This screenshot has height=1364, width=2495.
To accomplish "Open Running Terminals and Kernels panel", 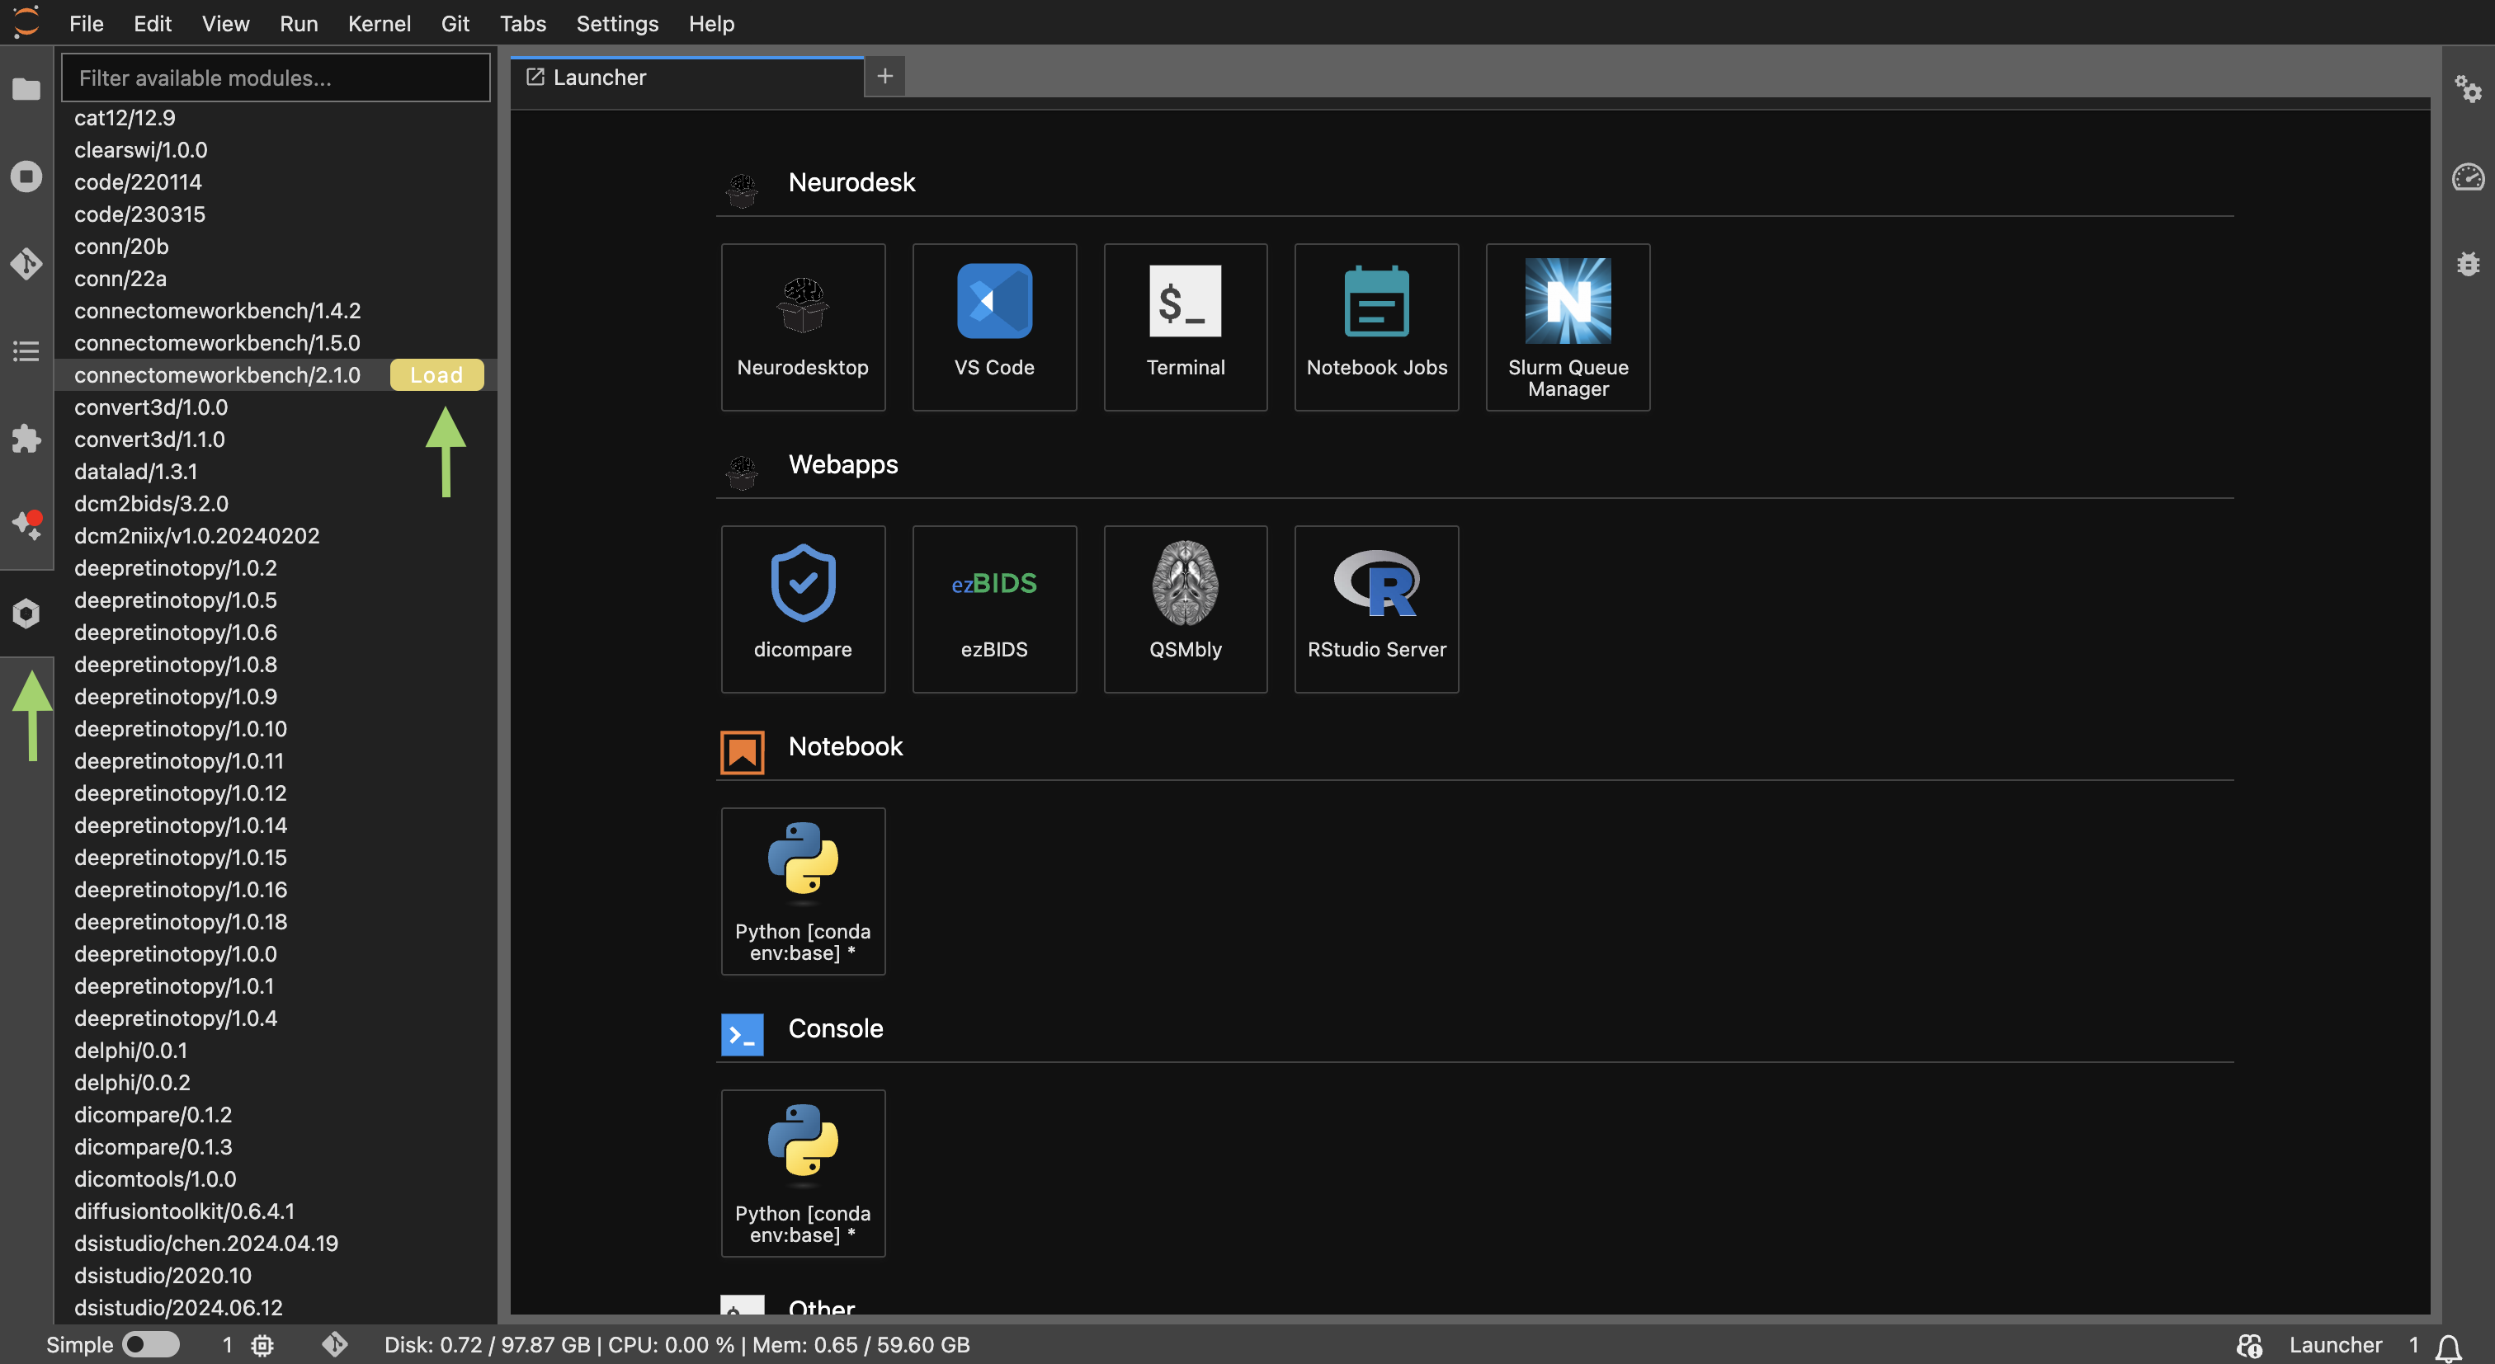I will (26, 176).
